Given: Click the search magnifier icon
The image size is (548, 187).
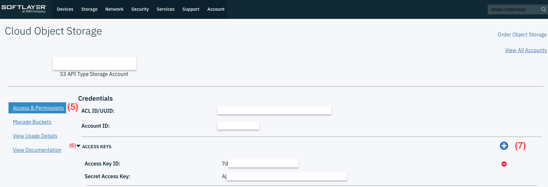Looking at the screenshot, I should [x=543, y=9].
